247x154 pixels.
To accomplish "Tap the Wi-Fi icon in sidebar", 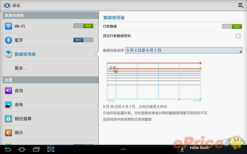I will (8, 26).
